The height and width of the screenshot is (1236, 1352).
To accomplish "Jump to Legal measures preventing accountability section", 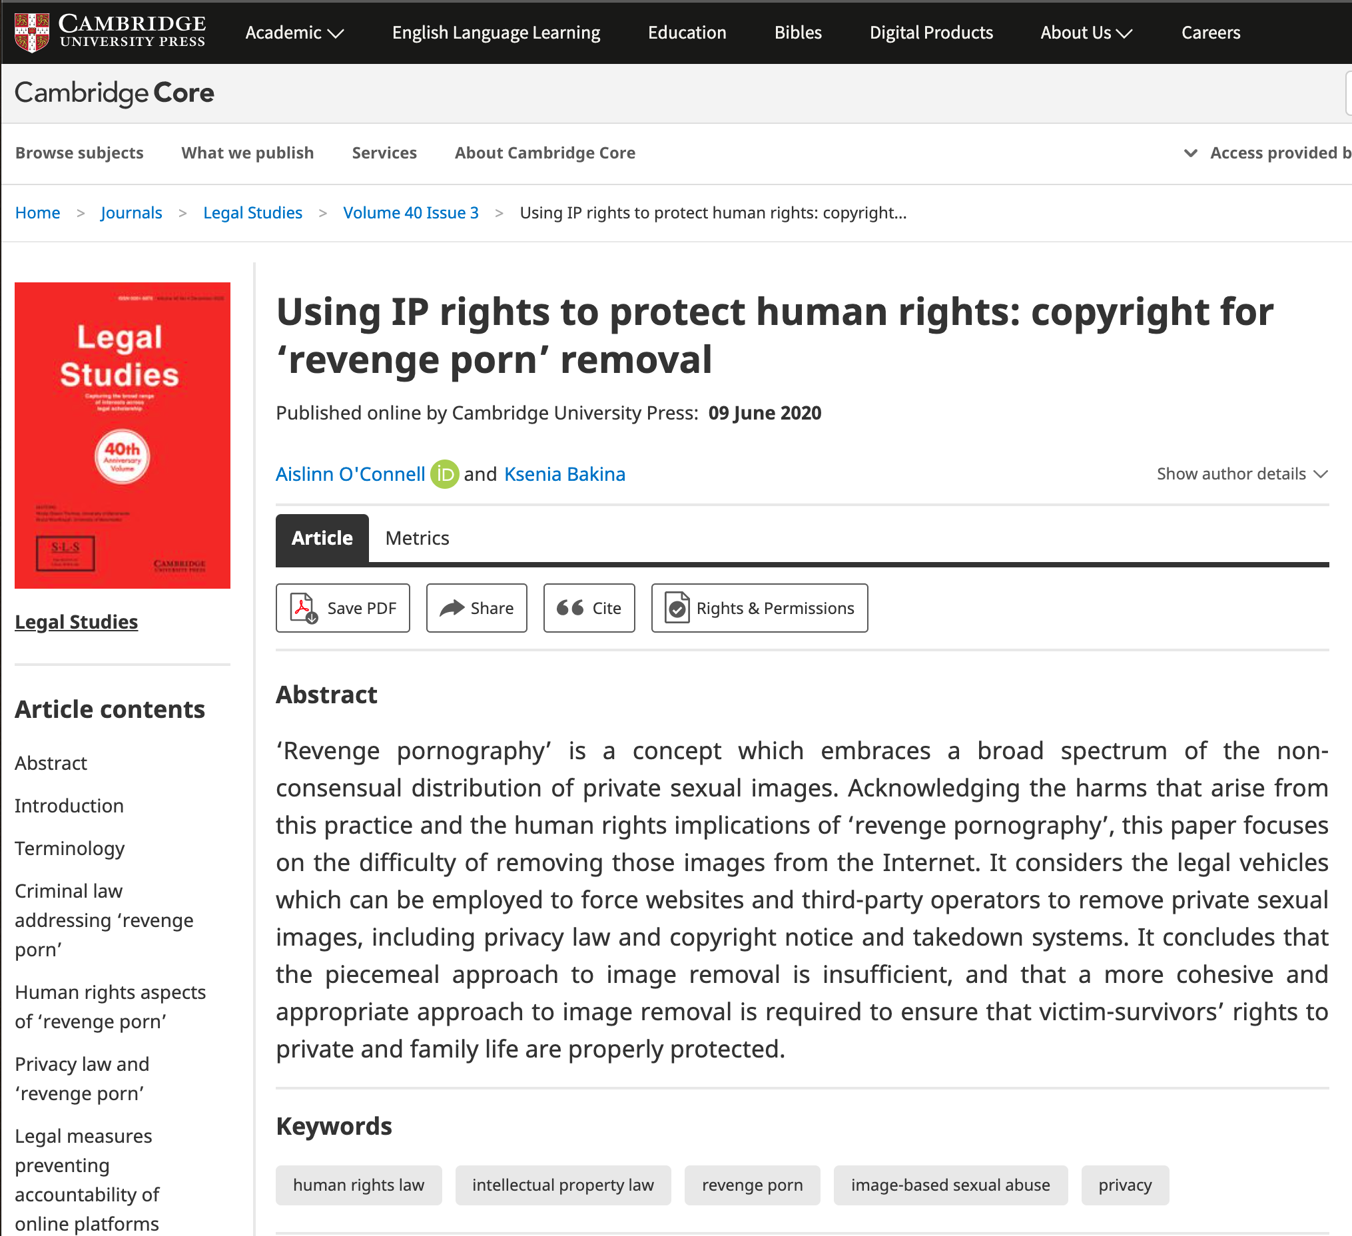I will 87,1179.
